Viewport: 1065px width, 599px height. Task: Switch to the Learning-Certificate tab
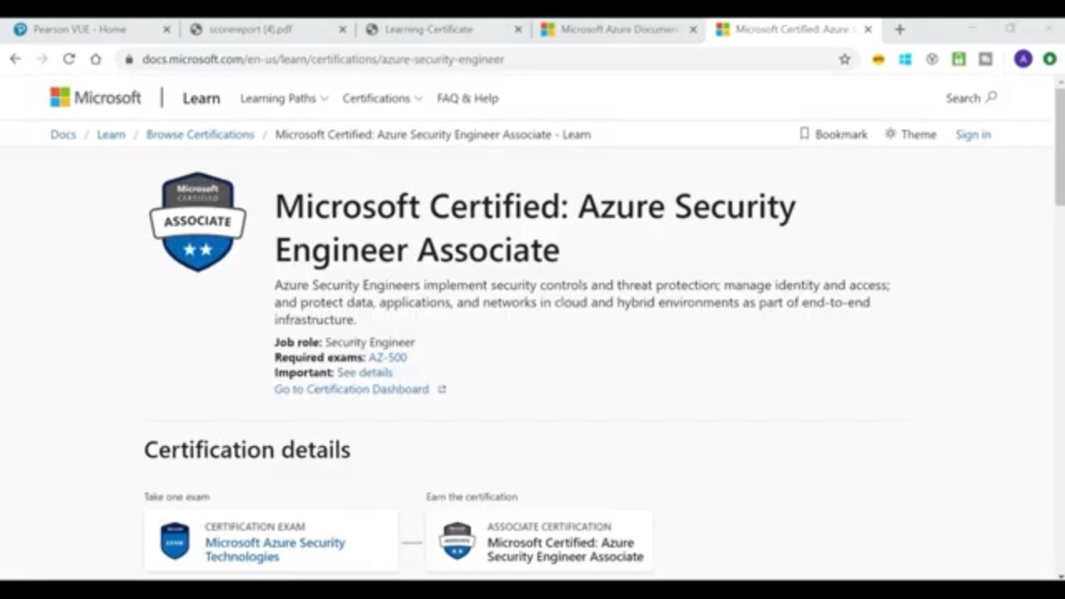[428, 29]
